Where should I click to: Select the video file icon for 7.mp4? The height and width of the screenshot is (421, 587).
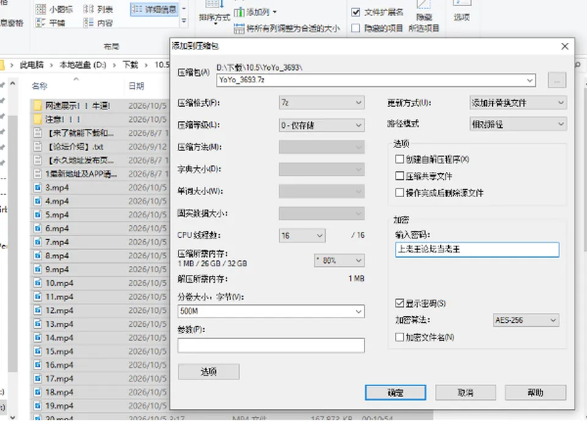37,242
